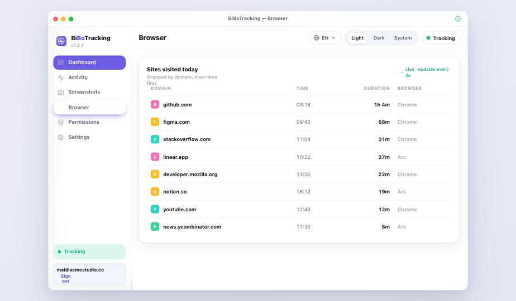
Task: Click the 58m duration value
Action: [x=384, y=122]
